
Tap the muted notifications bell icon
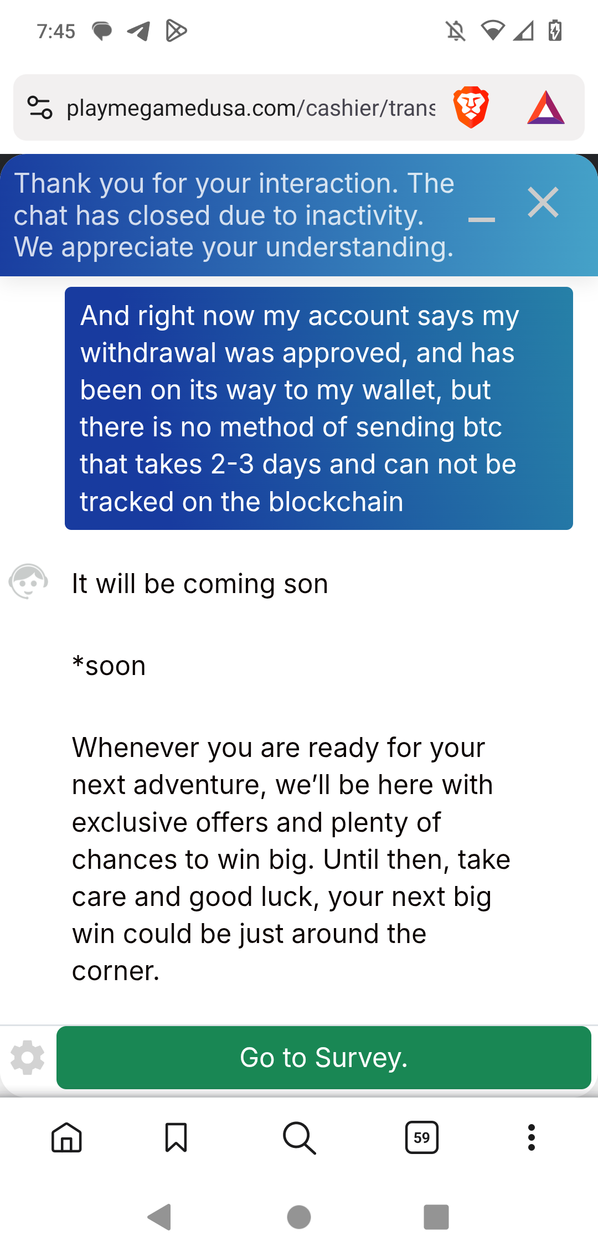456,31
